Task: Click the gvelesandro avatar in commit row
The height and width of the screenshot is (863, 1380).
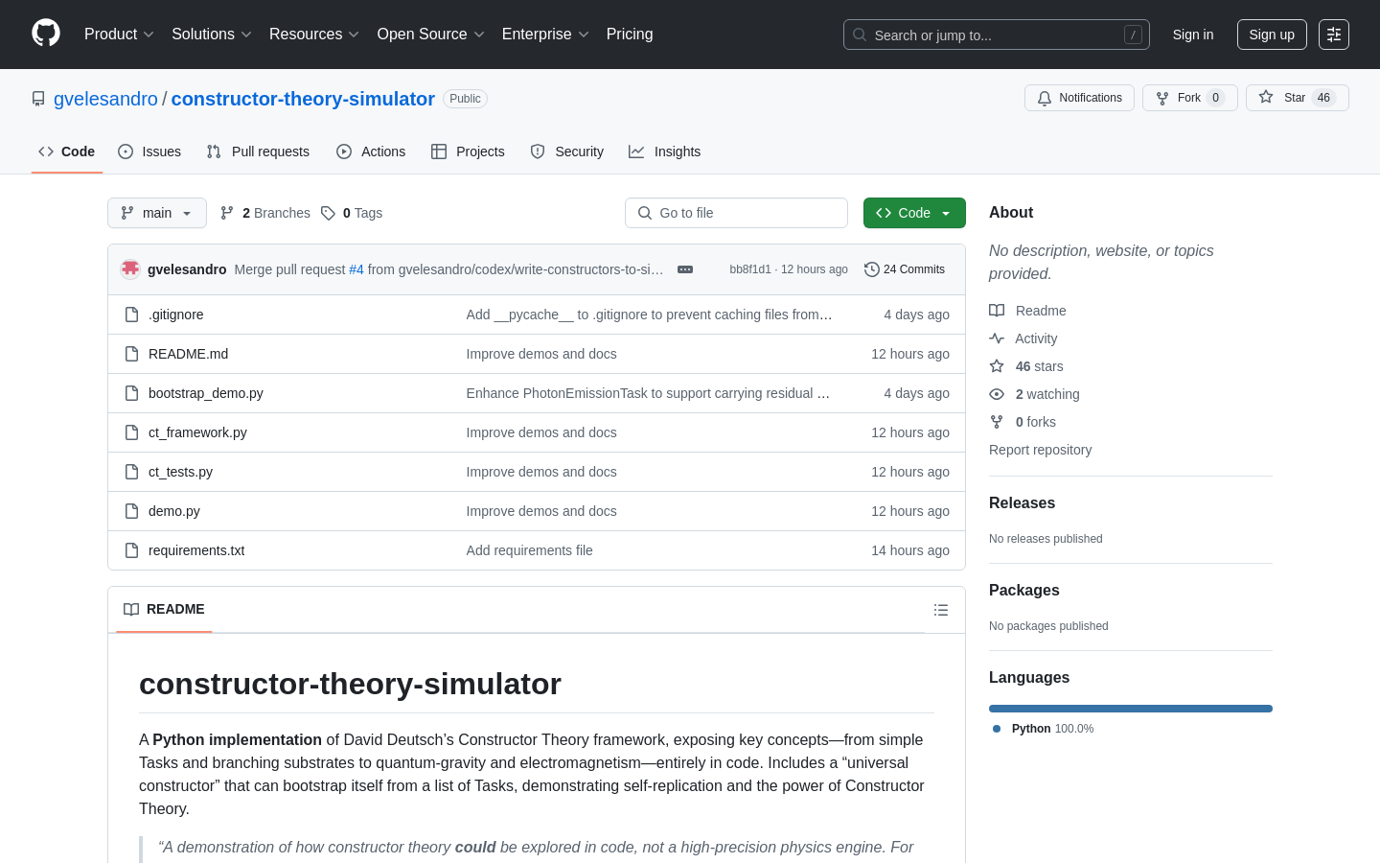Action: [x=130, y=269]
